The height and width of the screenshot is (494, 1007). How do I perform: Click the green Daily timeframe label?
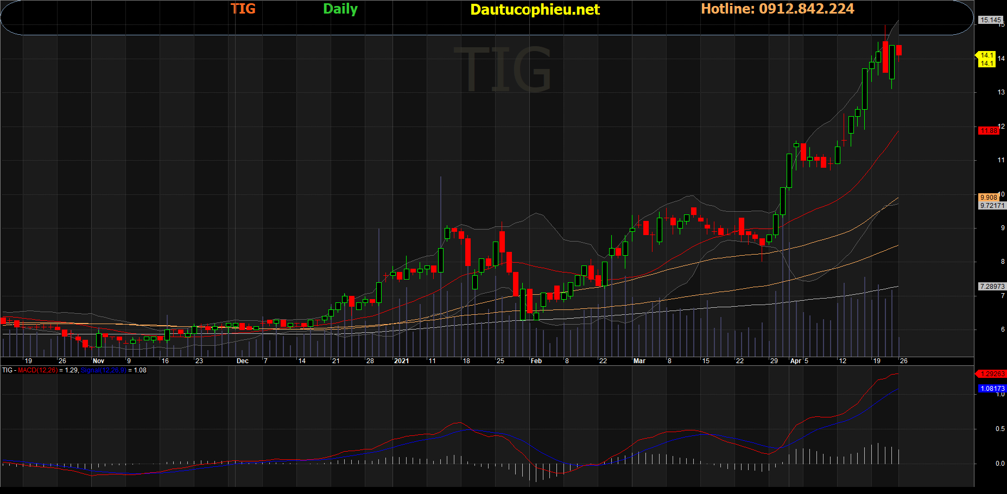340,9
